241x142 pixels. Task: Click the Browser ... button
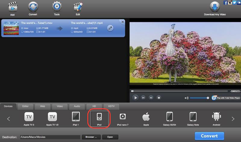click(x=91, y=137)
